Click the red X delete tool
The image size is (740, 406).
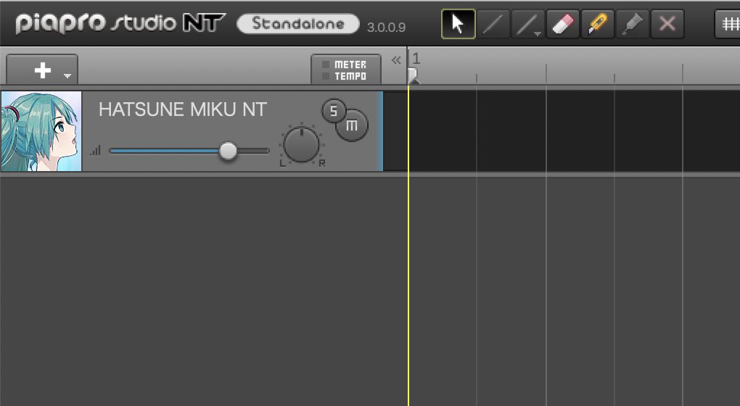[x=667, y=24]
